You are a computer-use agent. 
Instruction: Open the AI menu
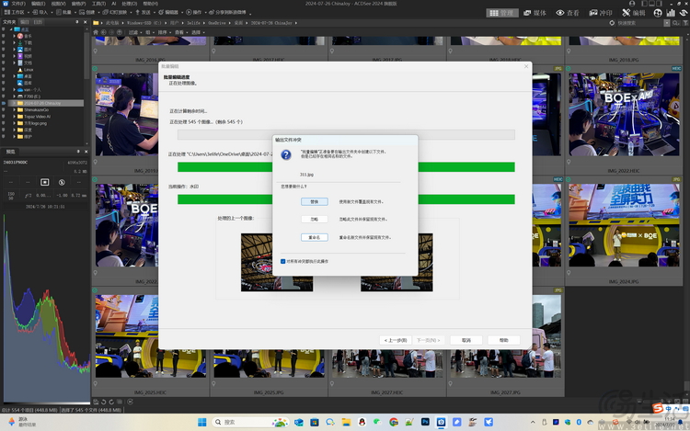point(113,4)
